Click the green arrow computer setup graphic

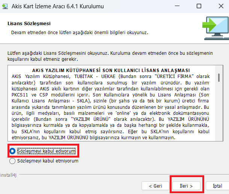tap(215, 28)
